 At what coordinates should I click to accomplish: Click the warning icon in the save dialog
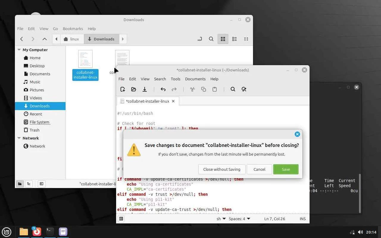tap(134, 150)
